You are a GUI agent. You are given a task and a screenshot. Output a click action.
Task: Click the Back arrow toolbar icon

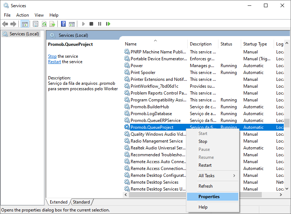tap(5, 24)
